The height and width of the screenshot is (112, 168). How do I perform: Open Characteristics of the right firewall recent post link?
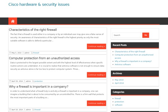[130, 52]
